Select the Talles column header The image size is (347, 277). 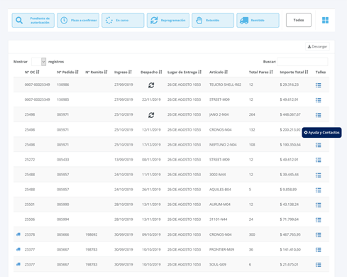321,72
